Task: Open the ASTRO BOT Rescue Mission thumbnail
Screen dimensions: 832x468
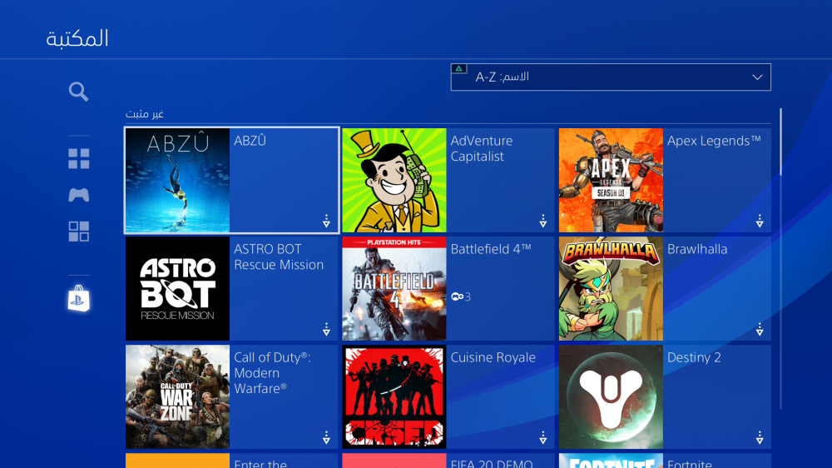Action: (x=177, y=288)
